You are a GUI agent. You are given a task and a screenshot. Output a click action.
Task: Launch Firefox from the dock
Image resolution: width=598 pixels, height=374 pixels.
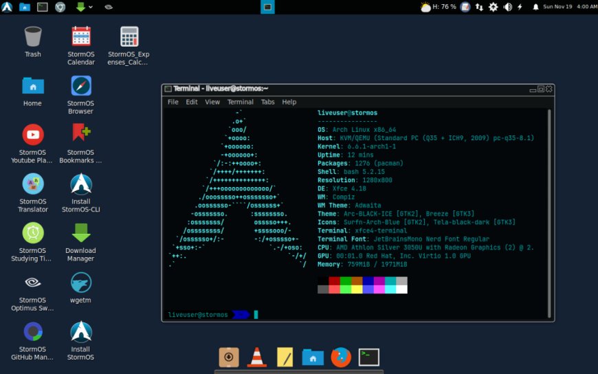tap(340, 357)
